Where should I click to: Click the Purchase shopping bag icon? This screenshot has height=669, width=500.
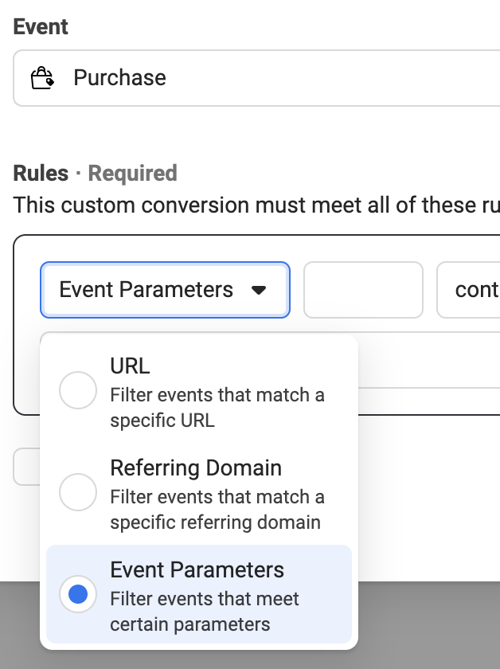point(42,78)
